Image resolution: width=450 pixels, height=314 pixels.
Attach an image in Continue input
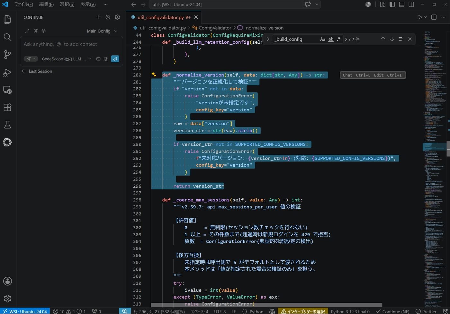pos(98,59)
